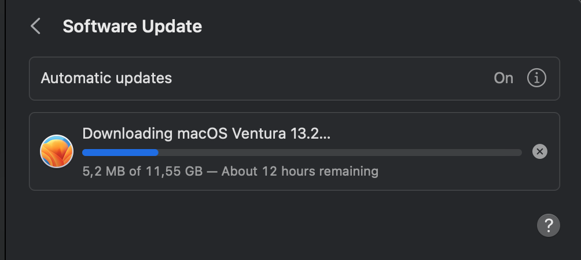The image size is (581, 260).
Task: Go back using the left chevron
Action: point(36,27)
